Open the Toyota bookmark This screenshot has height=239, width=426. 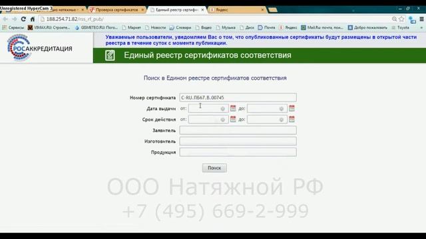pyautogui.click(x=401, y=27)
